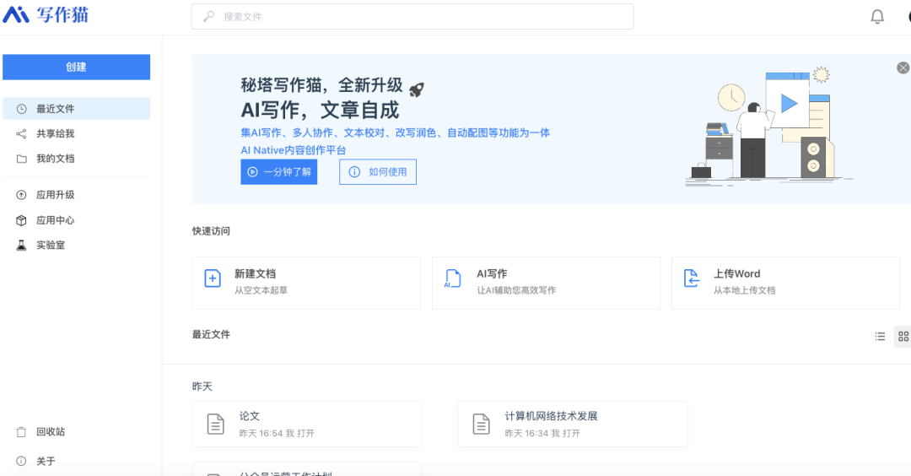Click the upgrade arrow icon beside 应用升级
911x476 pixels.
point(21,195)
